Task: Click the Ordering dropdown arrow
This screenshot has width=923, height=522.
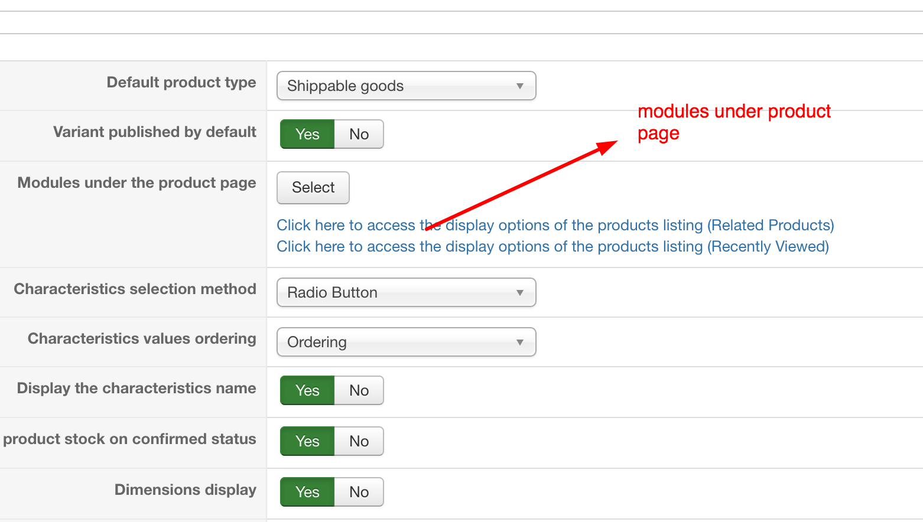Action: (x=520, y=342)
